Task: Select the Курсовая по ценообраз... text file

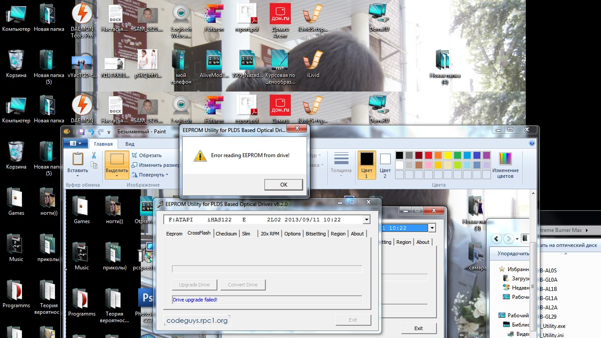Action: tap(280, 67)
